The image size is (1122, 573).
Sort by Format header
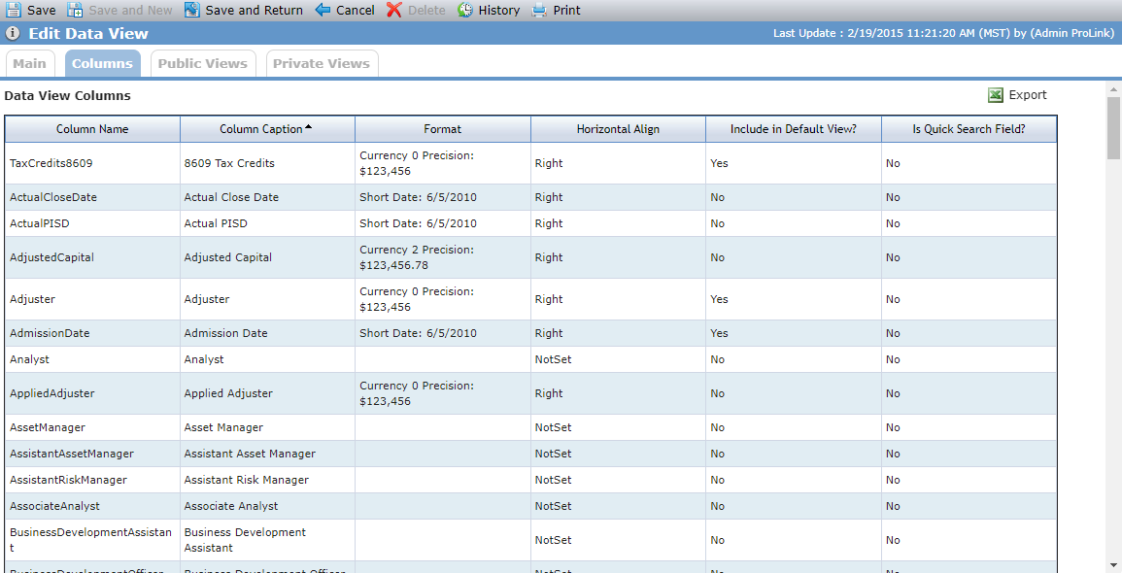click(443, 129)
